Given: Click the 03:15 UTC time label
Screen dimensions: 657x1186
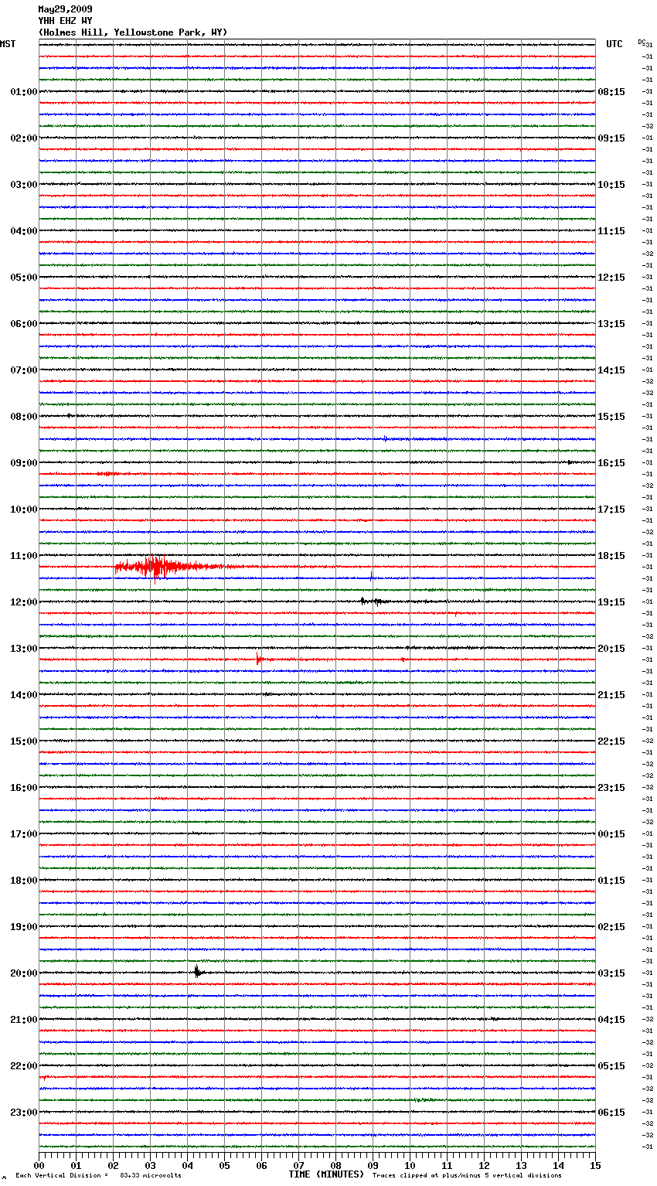Looking at the screenshot, I should pyautogui.click(x=611, y=973).
